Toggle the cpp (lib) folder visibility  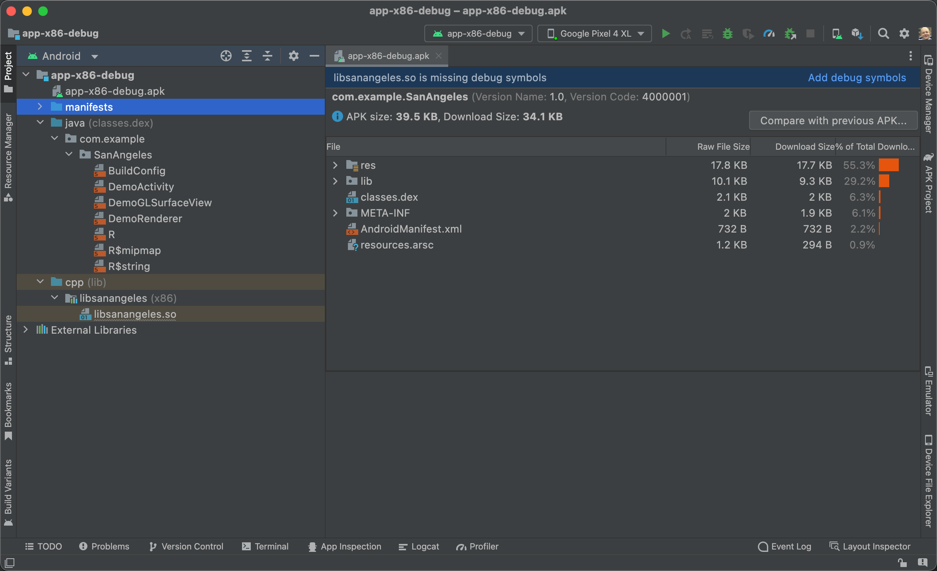[x=40, y=282]
